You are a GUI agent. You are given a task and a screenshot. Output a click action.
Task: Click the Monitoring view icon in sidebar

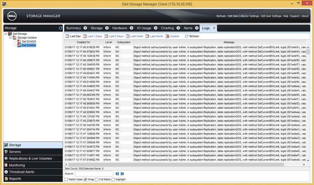tap(6, 165)
